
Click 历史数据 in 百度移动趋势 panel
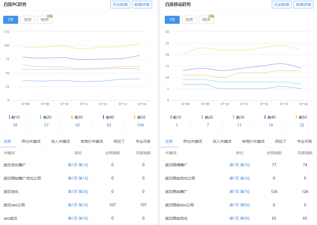pos(281,5)
